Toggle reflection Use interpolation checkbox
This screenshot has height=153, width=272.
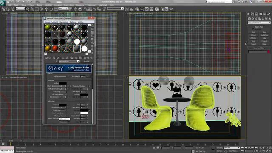point(65,94)
